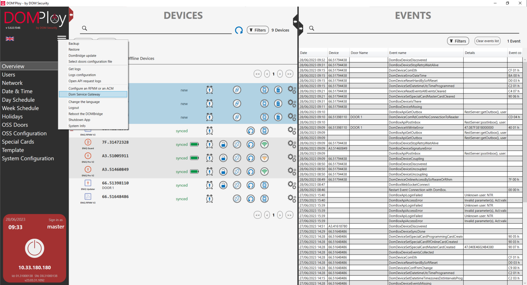
Task: Open Week Schedule in the sidebar
Action: tap(20, 108)
